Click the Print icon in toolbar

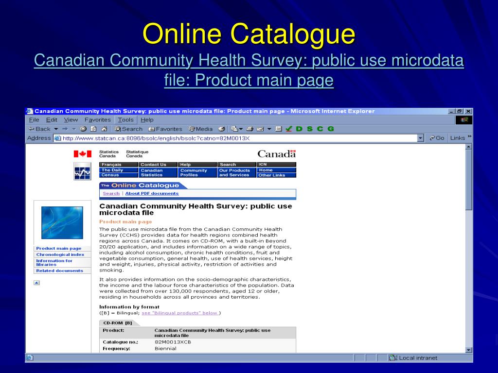250,129
